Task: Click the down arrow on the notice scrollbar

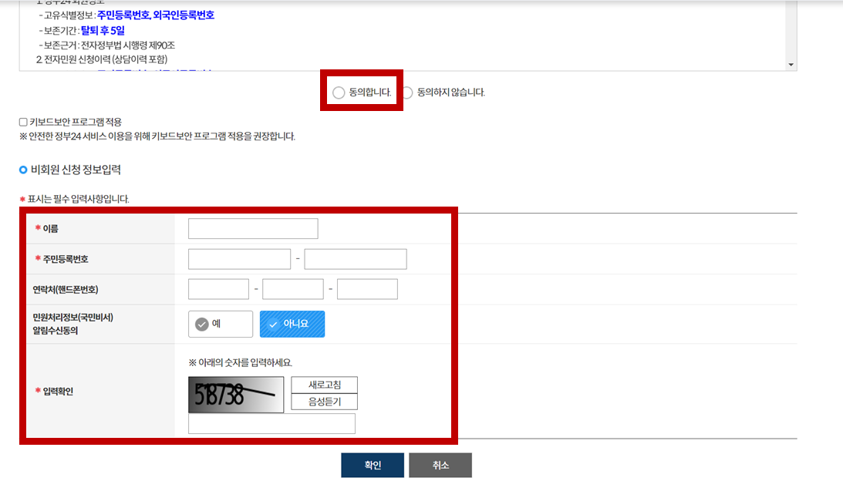Action: tap(791, 63)
